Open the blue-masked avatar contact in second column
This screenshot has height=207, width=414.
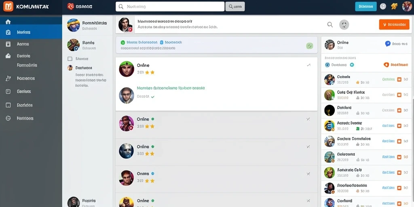(74, 25)
